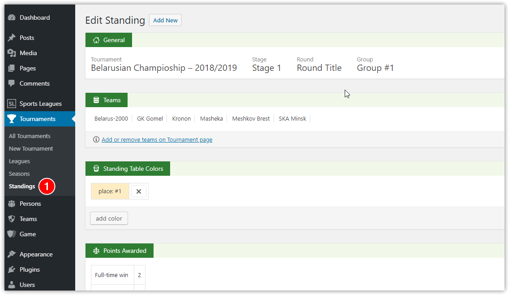This screenshot has width=509, height=295.
Task: Open All Tournaments submenu item
Action: [30, 136]
